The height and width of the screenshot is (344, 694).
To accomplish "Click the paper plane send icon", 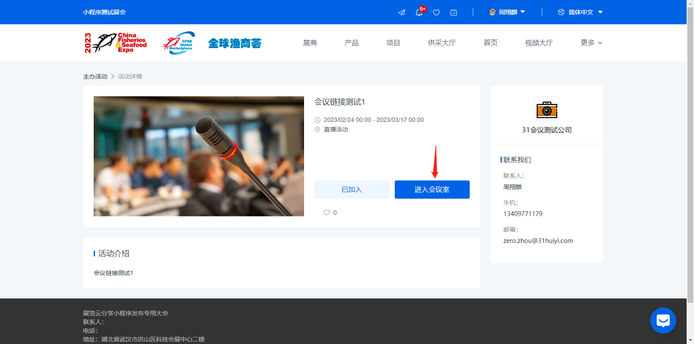I will (x=402, y=13).
